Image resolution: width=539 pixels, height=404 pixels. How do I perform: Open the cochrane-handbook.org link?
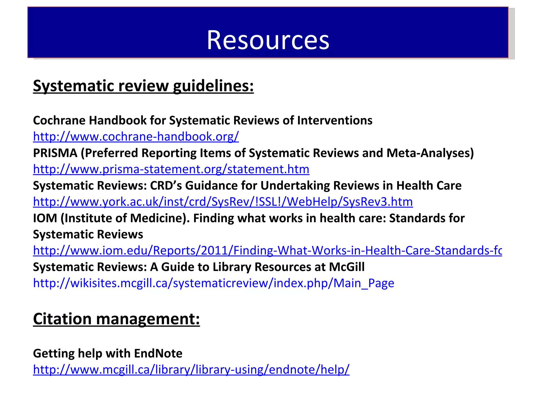[136, 137]
